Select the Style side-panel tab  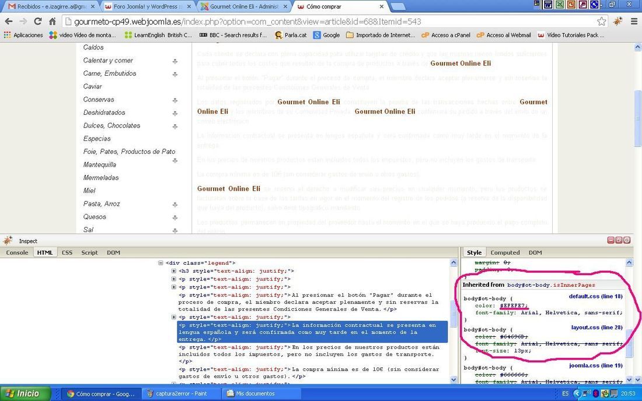(474, 252)
